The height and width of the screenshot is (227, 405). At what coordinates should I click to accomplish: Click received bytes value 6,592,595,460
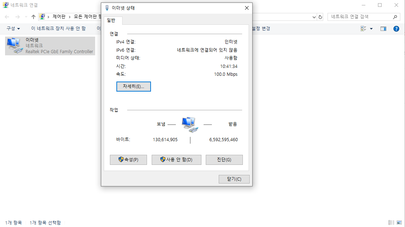[223, 139]
